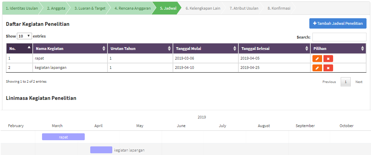Open the show entries count dropdown
Screen dimensions: 371x155
[x=24, y=36]
